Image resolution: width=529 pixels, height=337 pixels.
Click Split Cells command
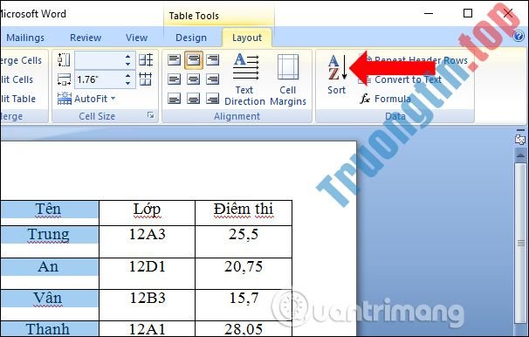point(17,79)
